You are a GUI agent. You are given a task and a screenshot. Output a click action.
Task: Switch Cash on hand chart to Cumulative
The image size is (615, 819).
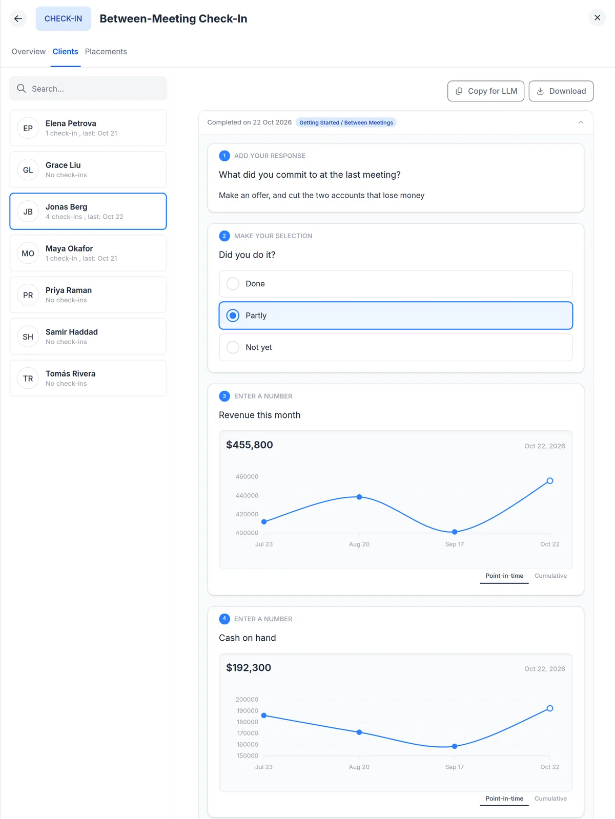click(550, 799)
